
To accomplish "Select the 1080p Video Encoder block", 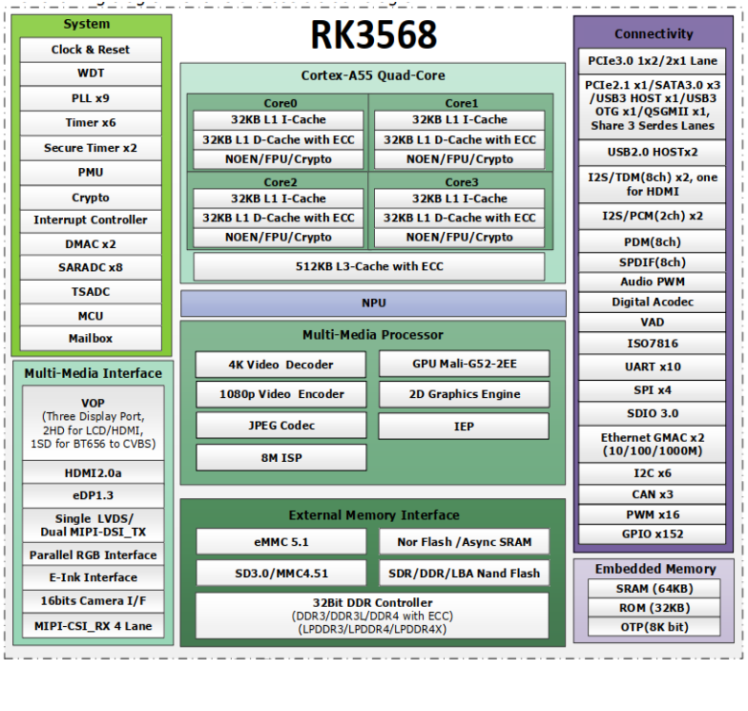I will 280,394.
